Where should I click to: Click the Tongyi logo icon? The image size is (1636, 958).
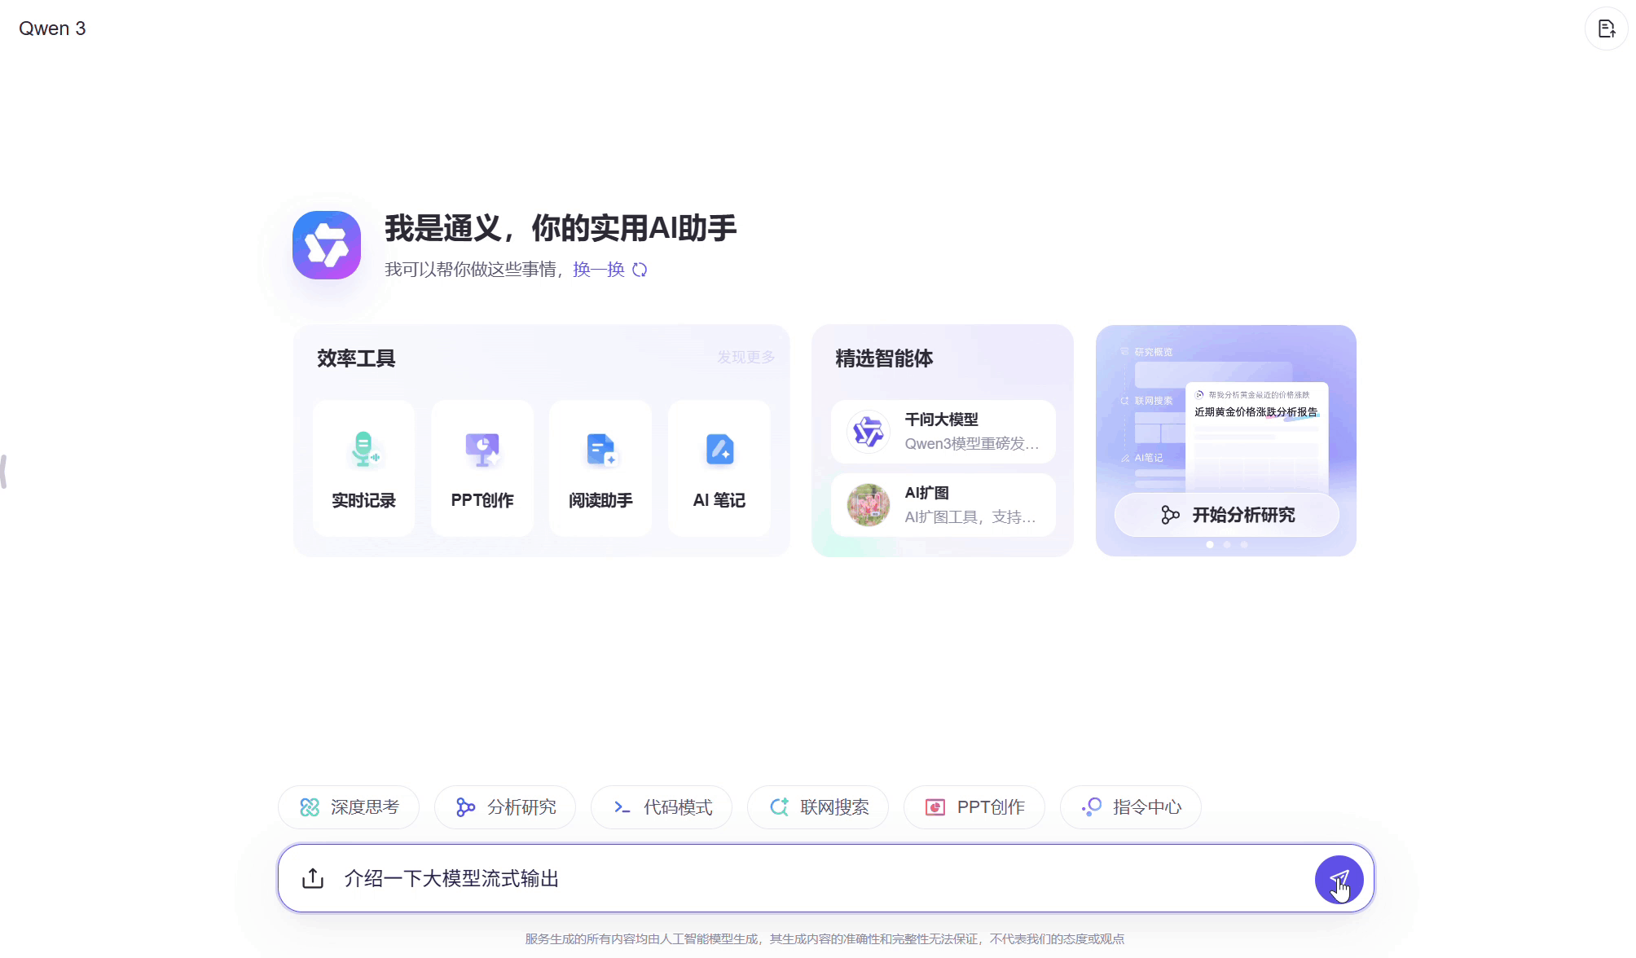point(327,244)
